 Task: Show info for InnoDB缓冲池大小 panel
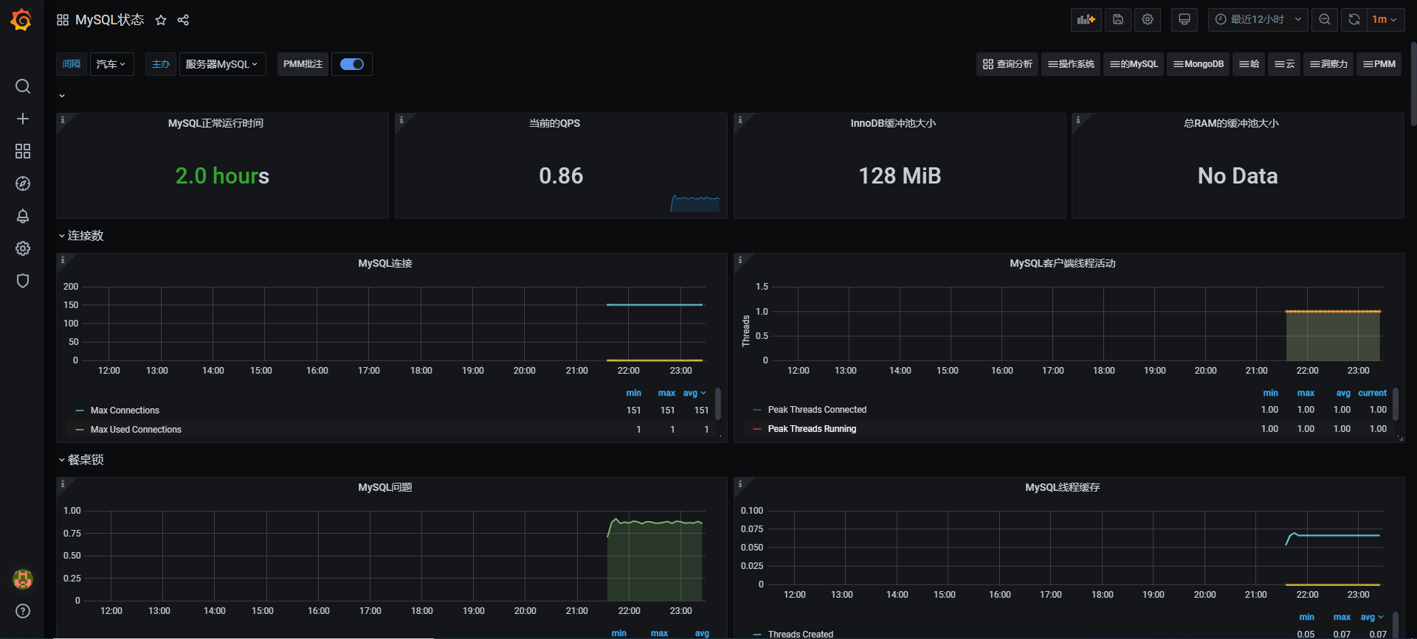click(740, 119)
